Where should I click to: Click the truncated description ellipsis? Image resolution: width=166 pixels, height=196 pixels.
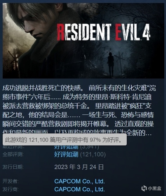(148, 134)
